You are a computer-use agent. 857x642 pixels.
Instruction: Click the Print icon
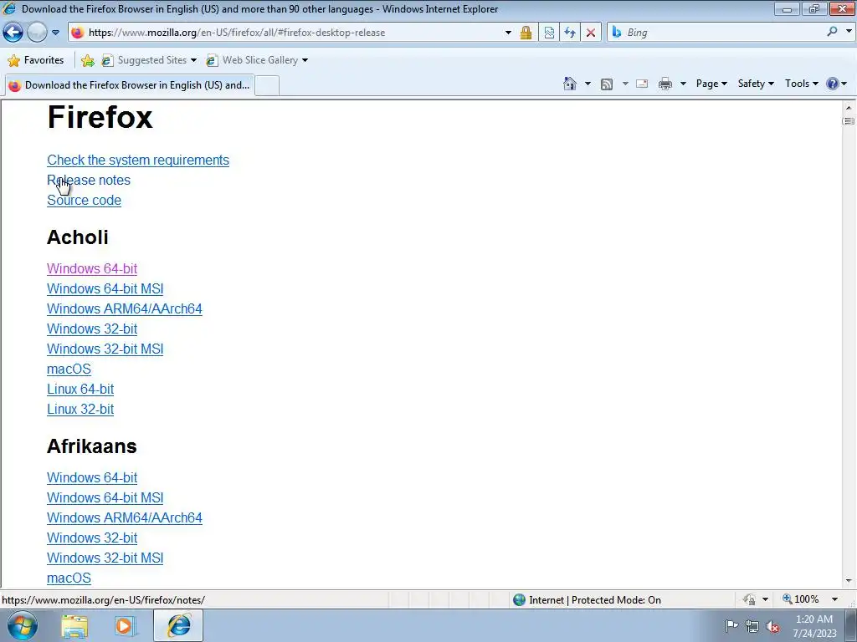point(665,84)
